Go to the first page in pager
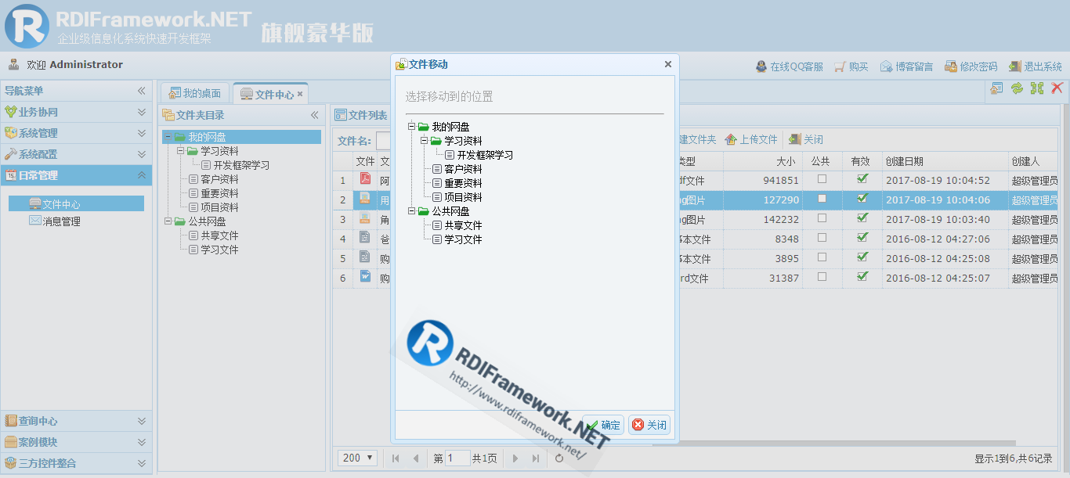 [396, 458]
